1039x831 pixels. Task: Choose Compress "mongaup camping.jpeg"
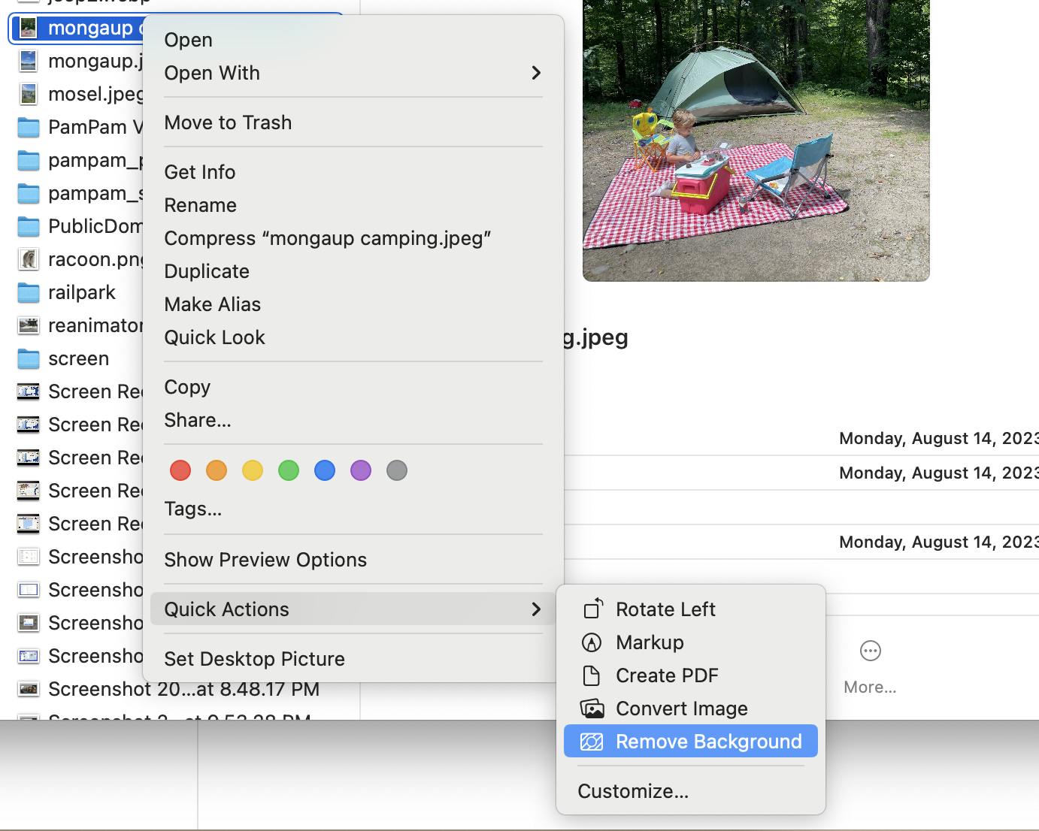tap(353, 238)
